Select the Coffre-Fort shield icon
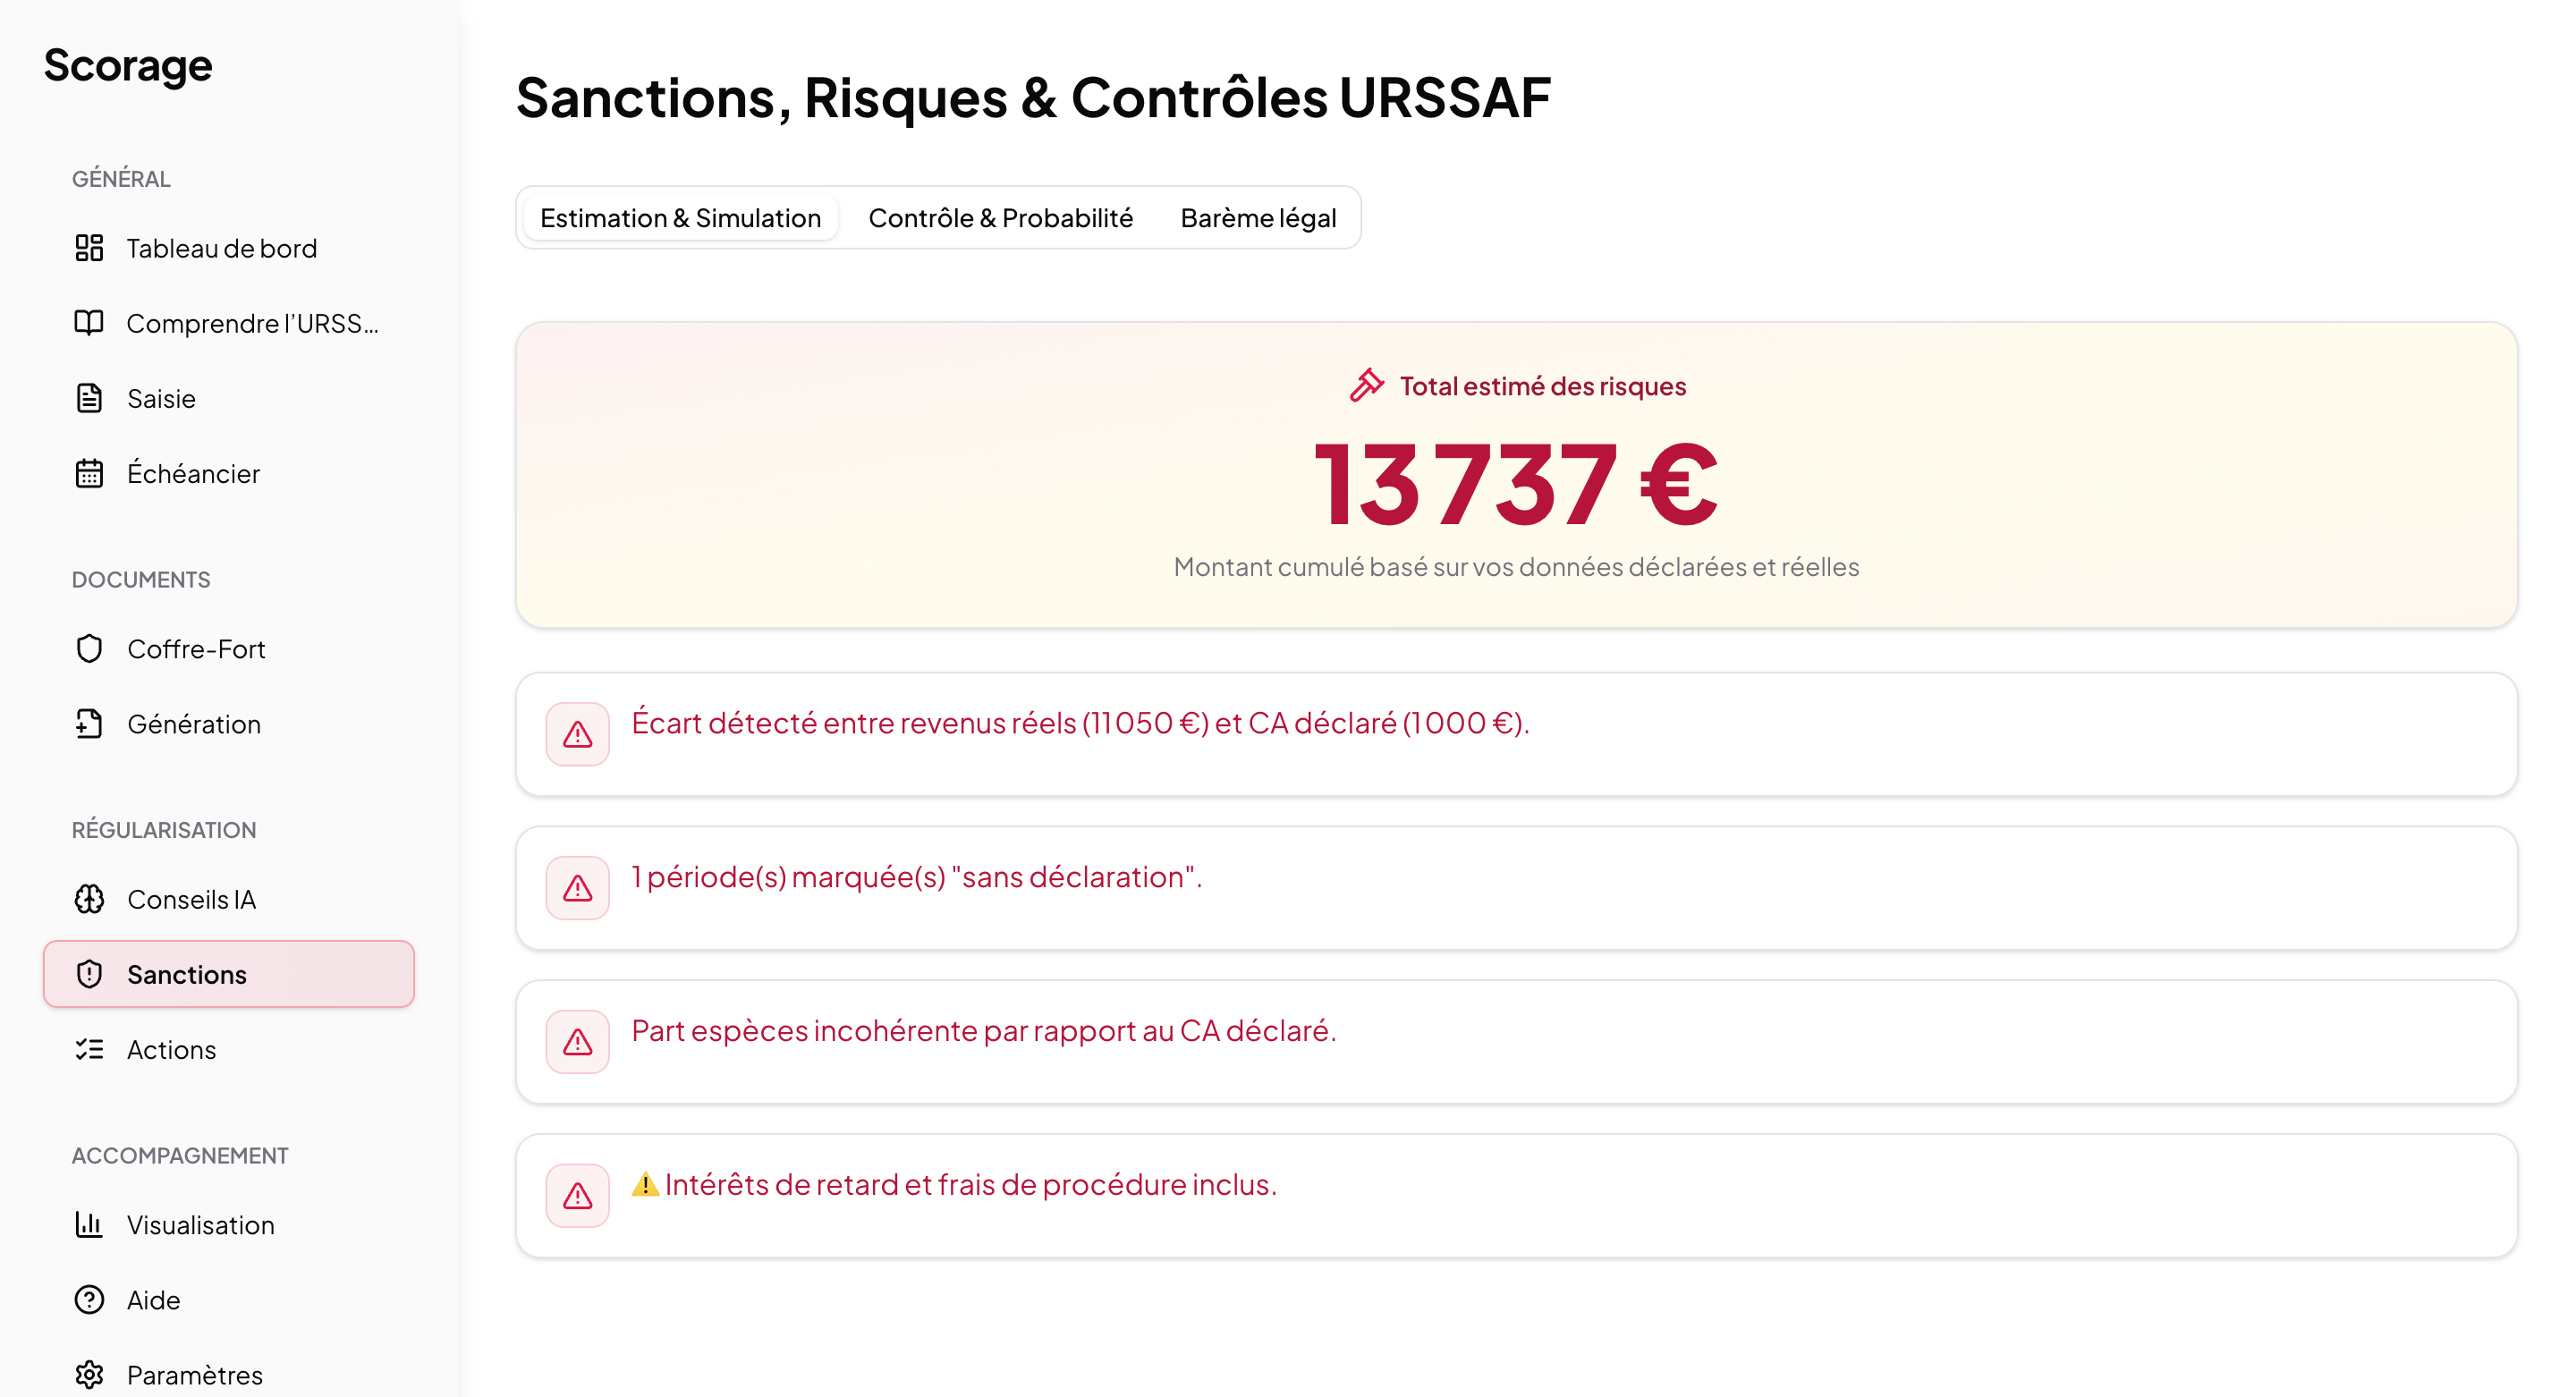The image size is (2576, 1397). pyautogui.click(x=90, y=648)
